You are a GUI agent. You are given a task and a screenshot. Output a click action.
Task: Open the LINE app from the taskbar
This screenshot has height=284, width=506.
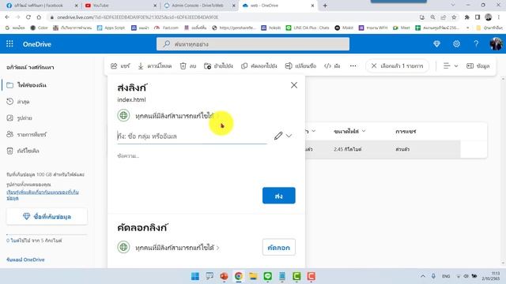click(267, 276)
